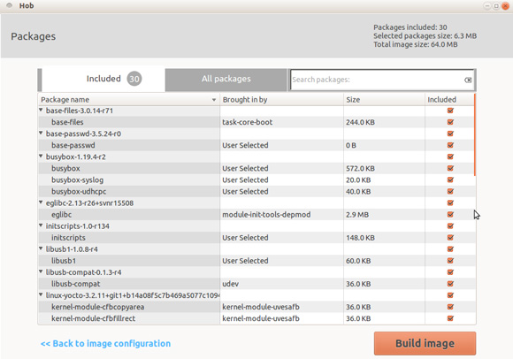Collapse the initscripts-1.0-r134 group
The image size is (513, 359).
(41, 225)
